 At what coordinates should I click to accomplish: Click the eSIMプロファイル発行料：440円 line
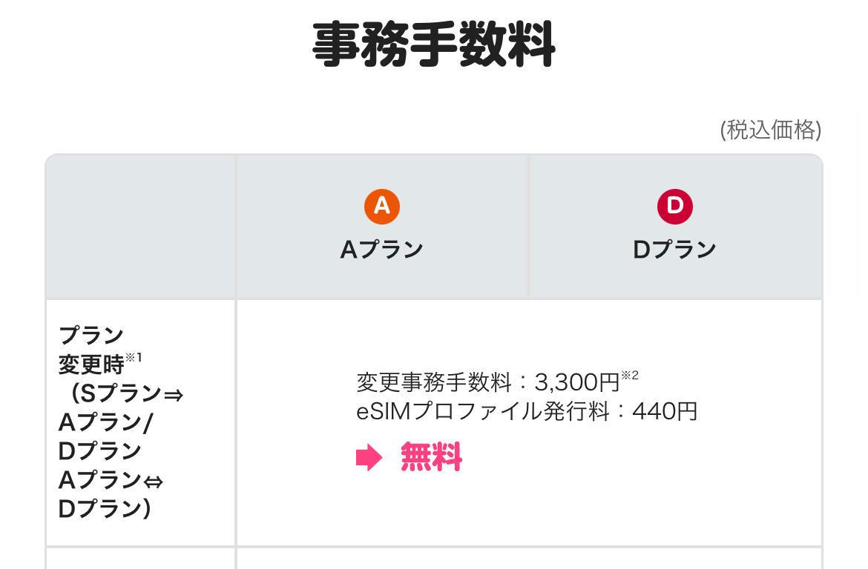click(x=527, y=410)
